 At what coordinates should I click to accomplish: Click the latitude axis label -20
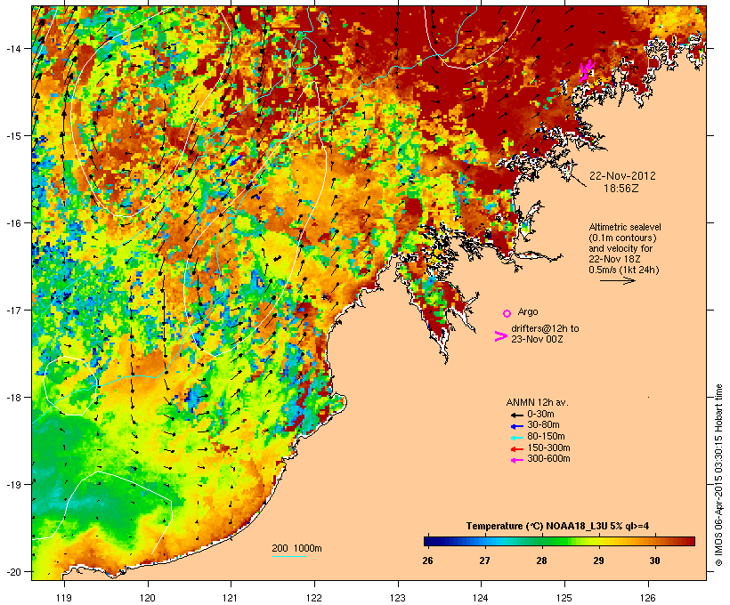(x=12, y=571)
